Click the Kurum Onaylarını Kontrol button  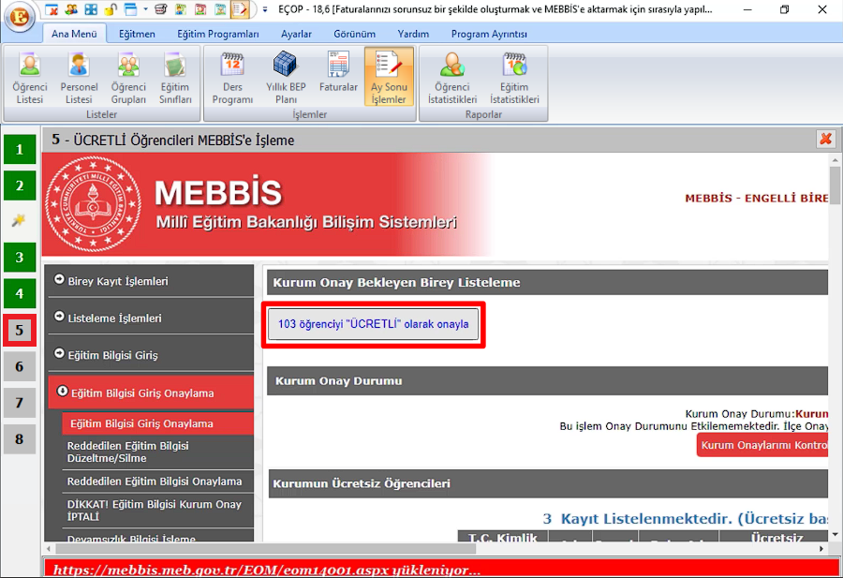762,445
